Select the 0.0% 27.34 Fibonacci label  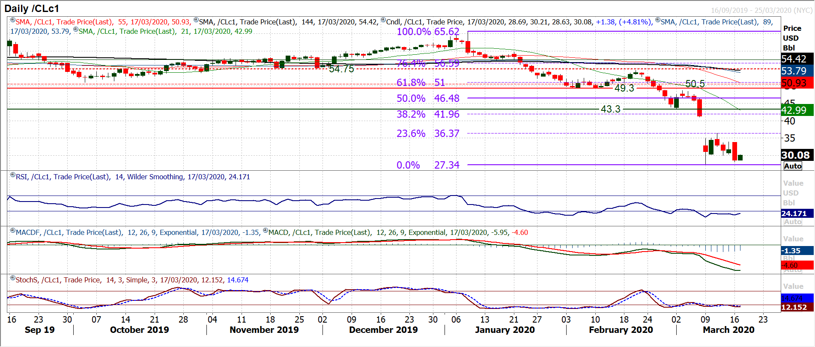(428, 165)
